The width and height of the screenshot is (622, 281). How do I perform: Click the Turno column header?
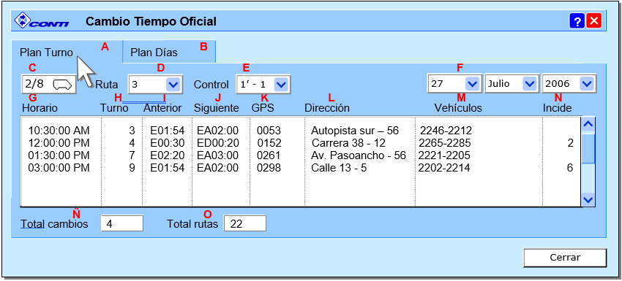[114, 108]
